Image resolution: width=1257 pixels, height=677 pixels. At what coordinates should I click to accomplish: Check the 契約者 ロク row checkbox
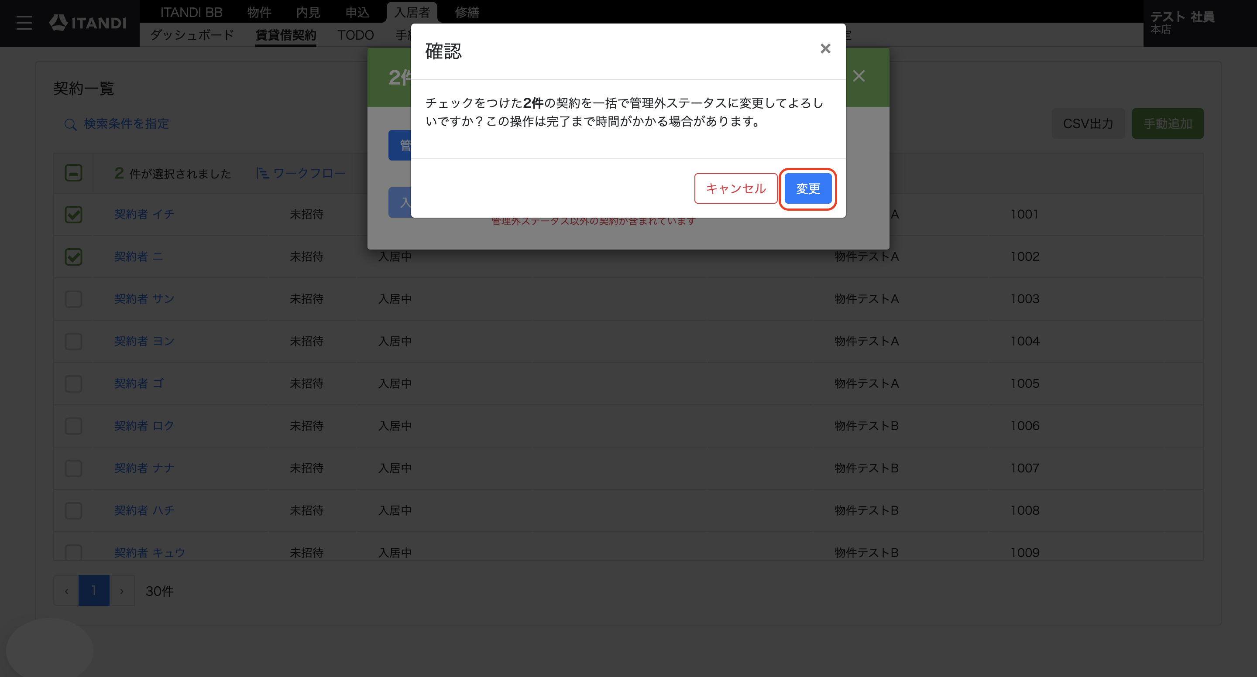coord(74,426)
